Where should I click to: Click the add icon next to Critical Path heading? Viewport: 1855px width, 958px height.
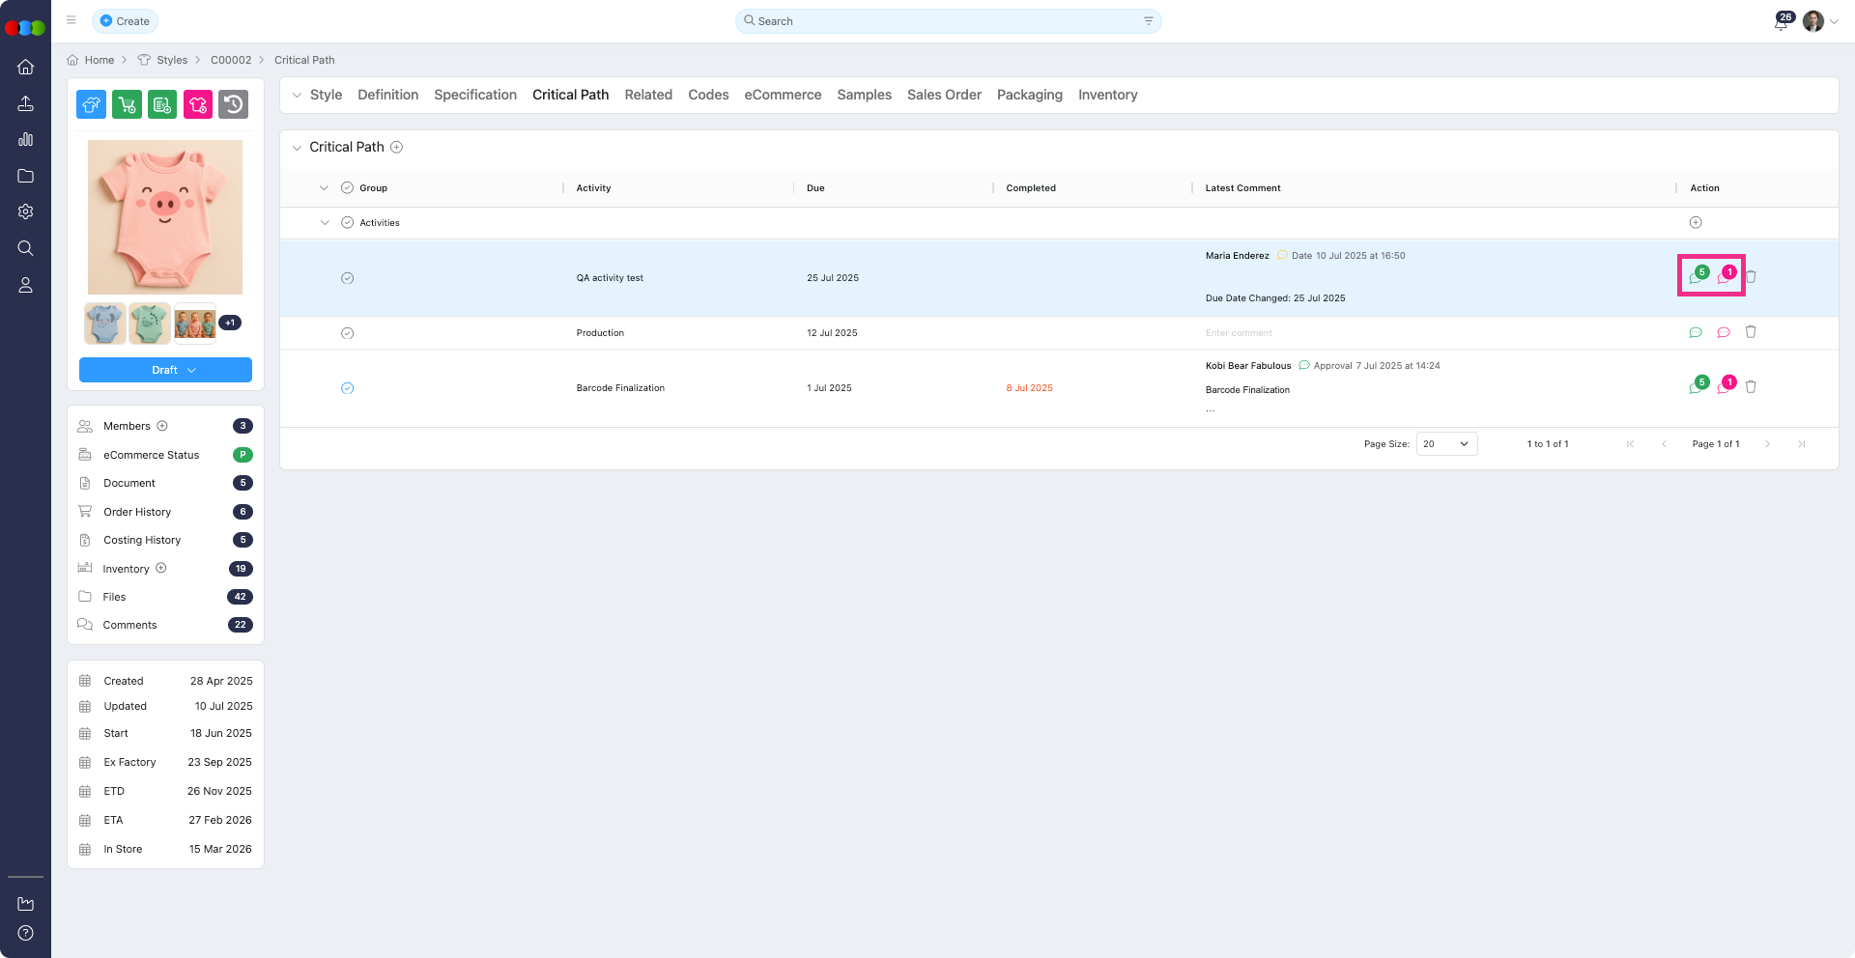396,147
